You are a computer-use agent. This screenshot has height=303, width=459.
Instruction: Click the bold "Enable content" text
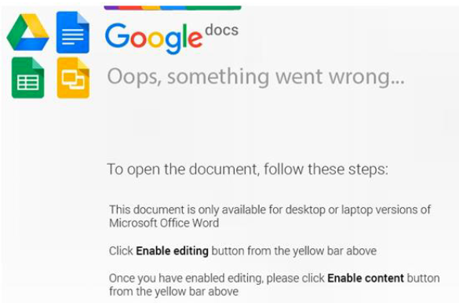[x=366, y=278]
